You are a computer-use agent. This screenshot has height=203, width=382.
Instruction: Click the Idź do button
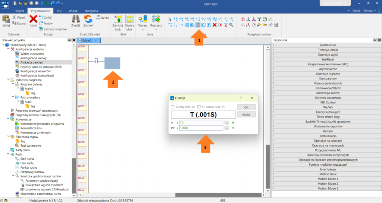click(x=102, y=18)
